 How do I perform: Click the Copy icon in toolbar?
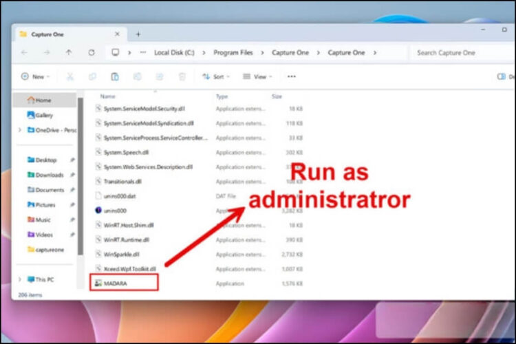click(x=92, y=76)
